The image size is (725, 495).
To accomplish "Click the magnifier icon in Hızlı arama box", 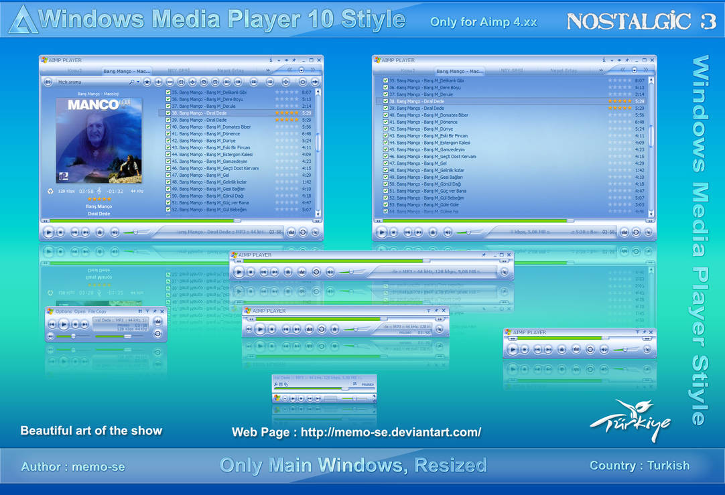I will (132, 82).
